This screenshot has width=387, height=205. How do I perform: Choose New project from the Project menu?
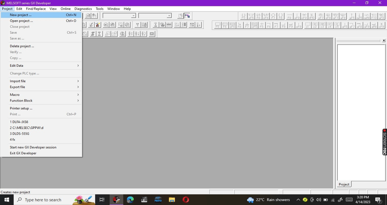[x=41, y=15]
